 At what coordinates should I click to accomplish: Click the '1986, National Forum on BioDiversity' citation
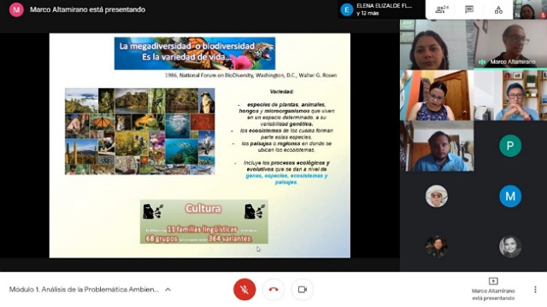250,75
